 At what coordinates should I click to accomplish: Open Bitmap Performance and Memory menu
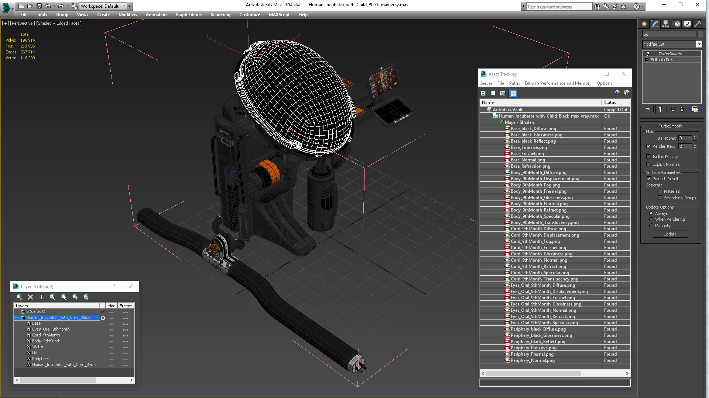tap(558, 83)
